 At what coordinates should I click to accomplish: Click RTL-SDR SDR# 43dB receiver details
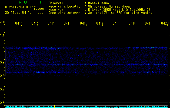click(x=119, y=10)
